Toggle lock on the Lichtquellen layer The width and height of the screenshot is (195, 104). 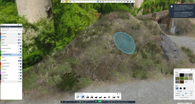pyautogui.click(x=19, y=61)
